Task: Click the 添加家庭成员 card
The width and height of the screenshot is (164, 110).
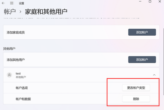Action: pyautogui.click(x=81, y=32)
